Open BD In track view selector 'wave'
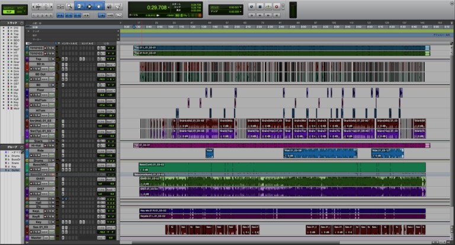Viewport: 455px width, 245px height. click(x=44, y=69)
